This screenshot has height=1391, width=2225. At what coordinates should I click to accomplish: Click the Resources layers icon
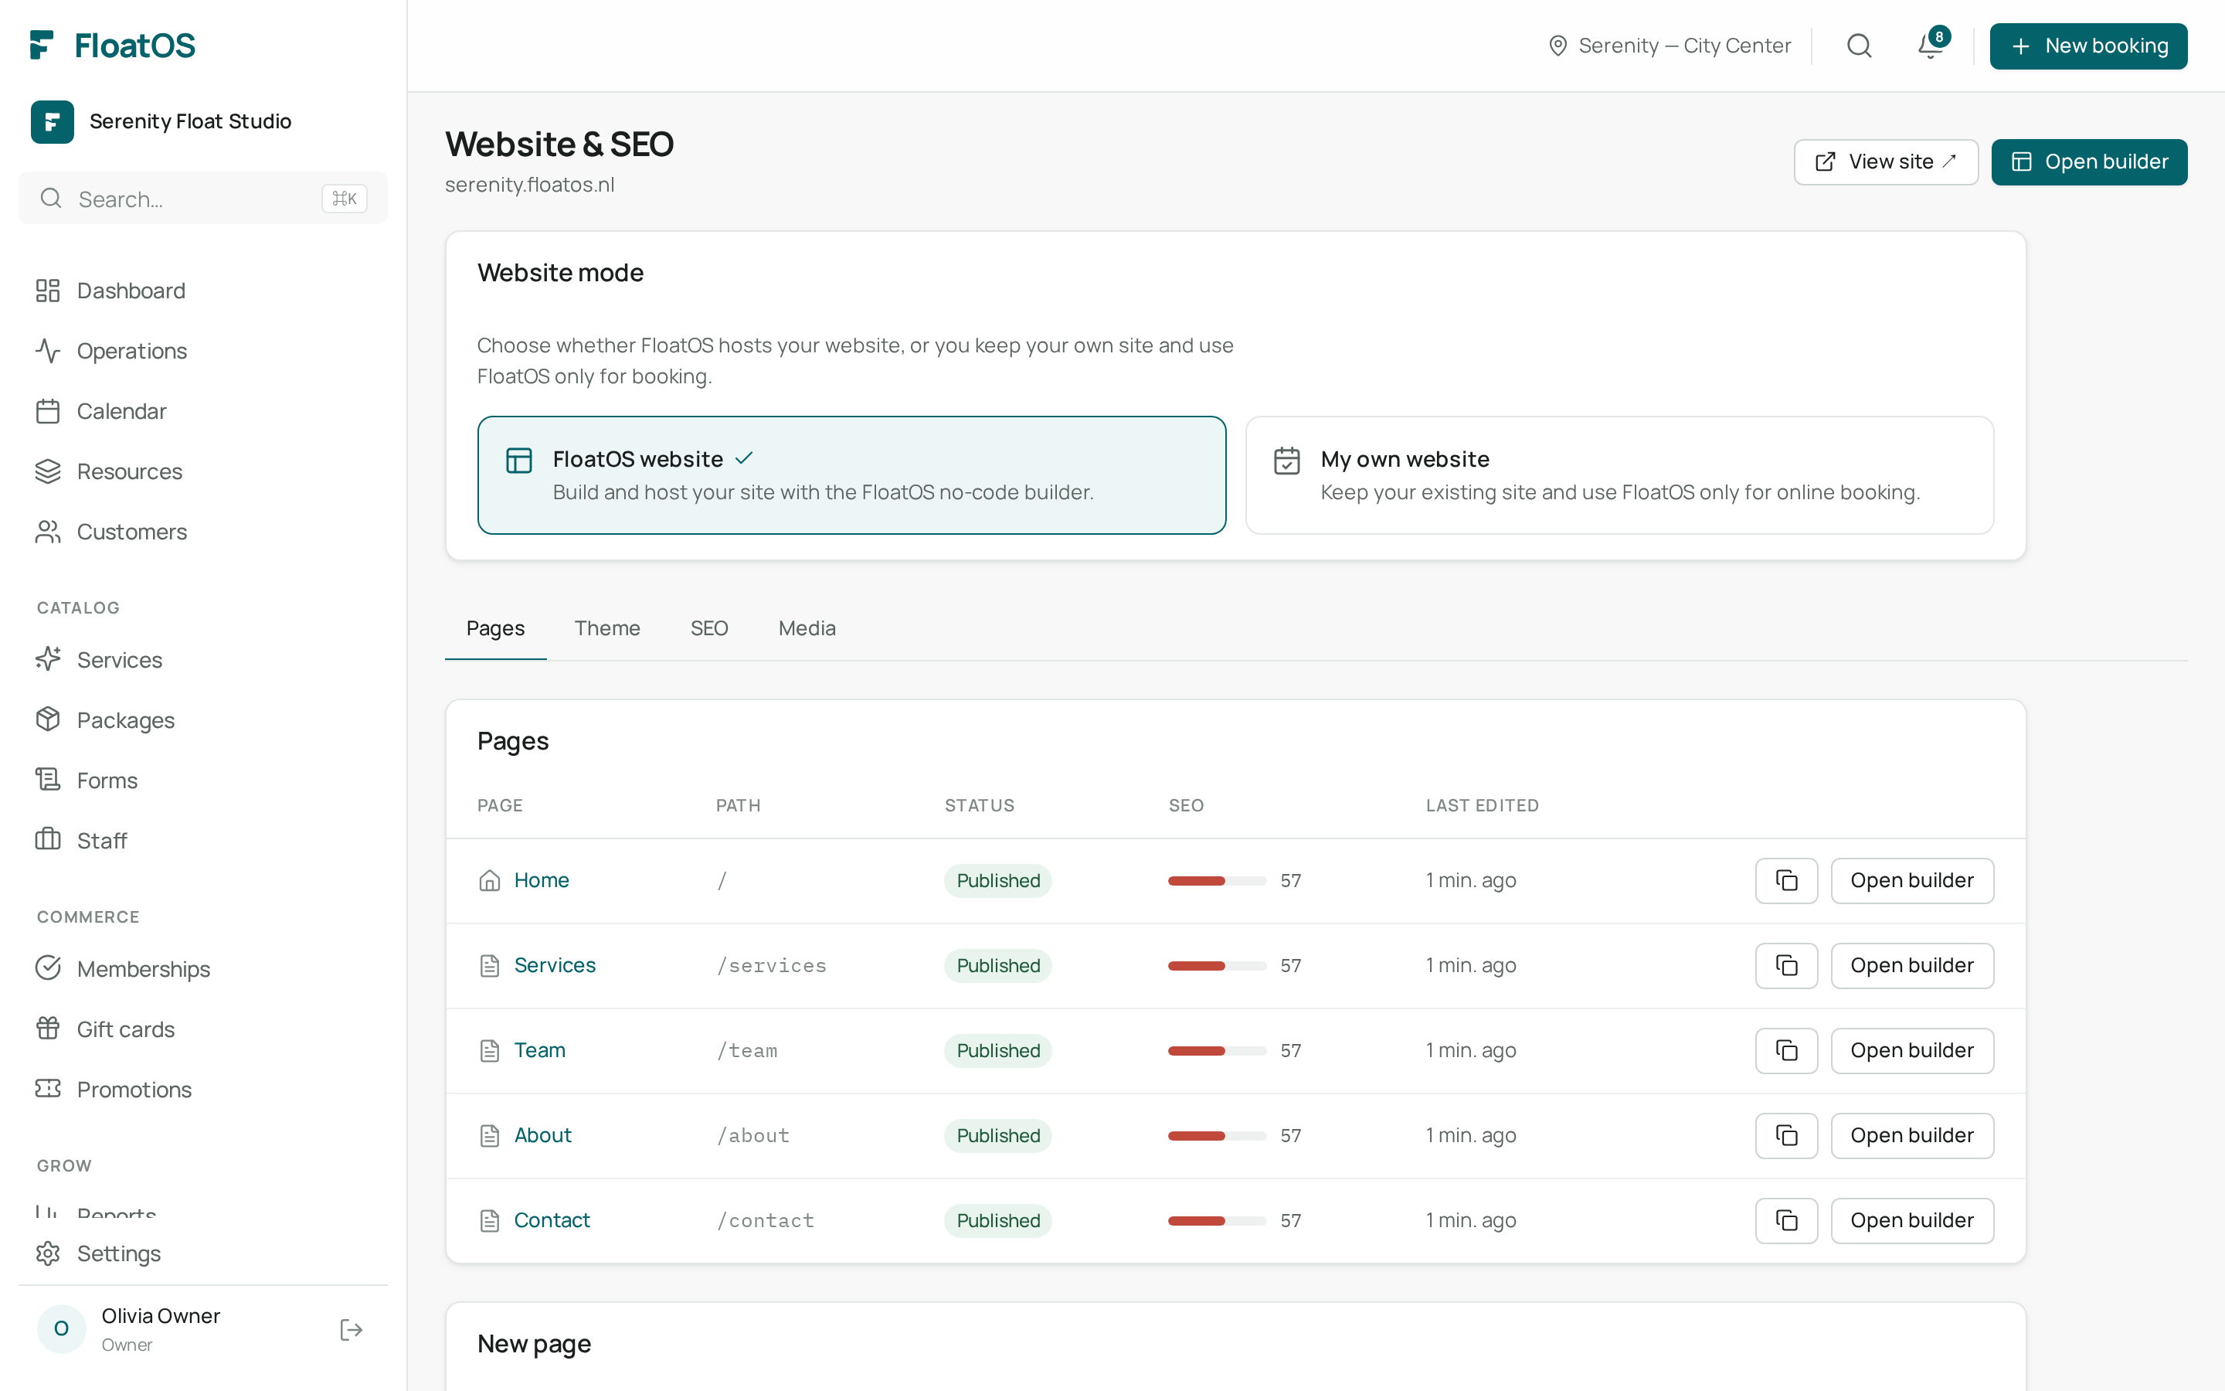(48, 471)
